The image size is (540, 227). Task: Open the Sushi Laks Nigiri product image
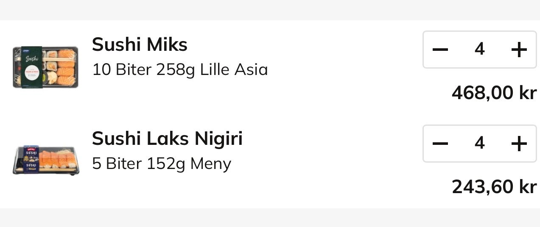point(45,161)
